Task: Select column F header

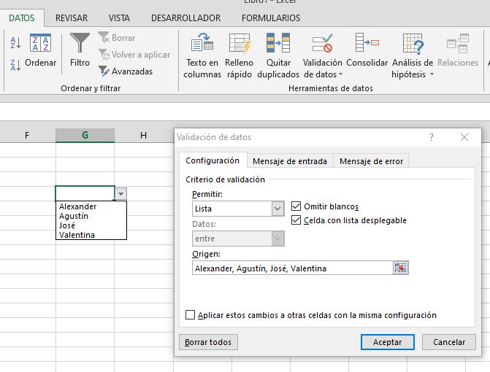Action: point(27,135)
